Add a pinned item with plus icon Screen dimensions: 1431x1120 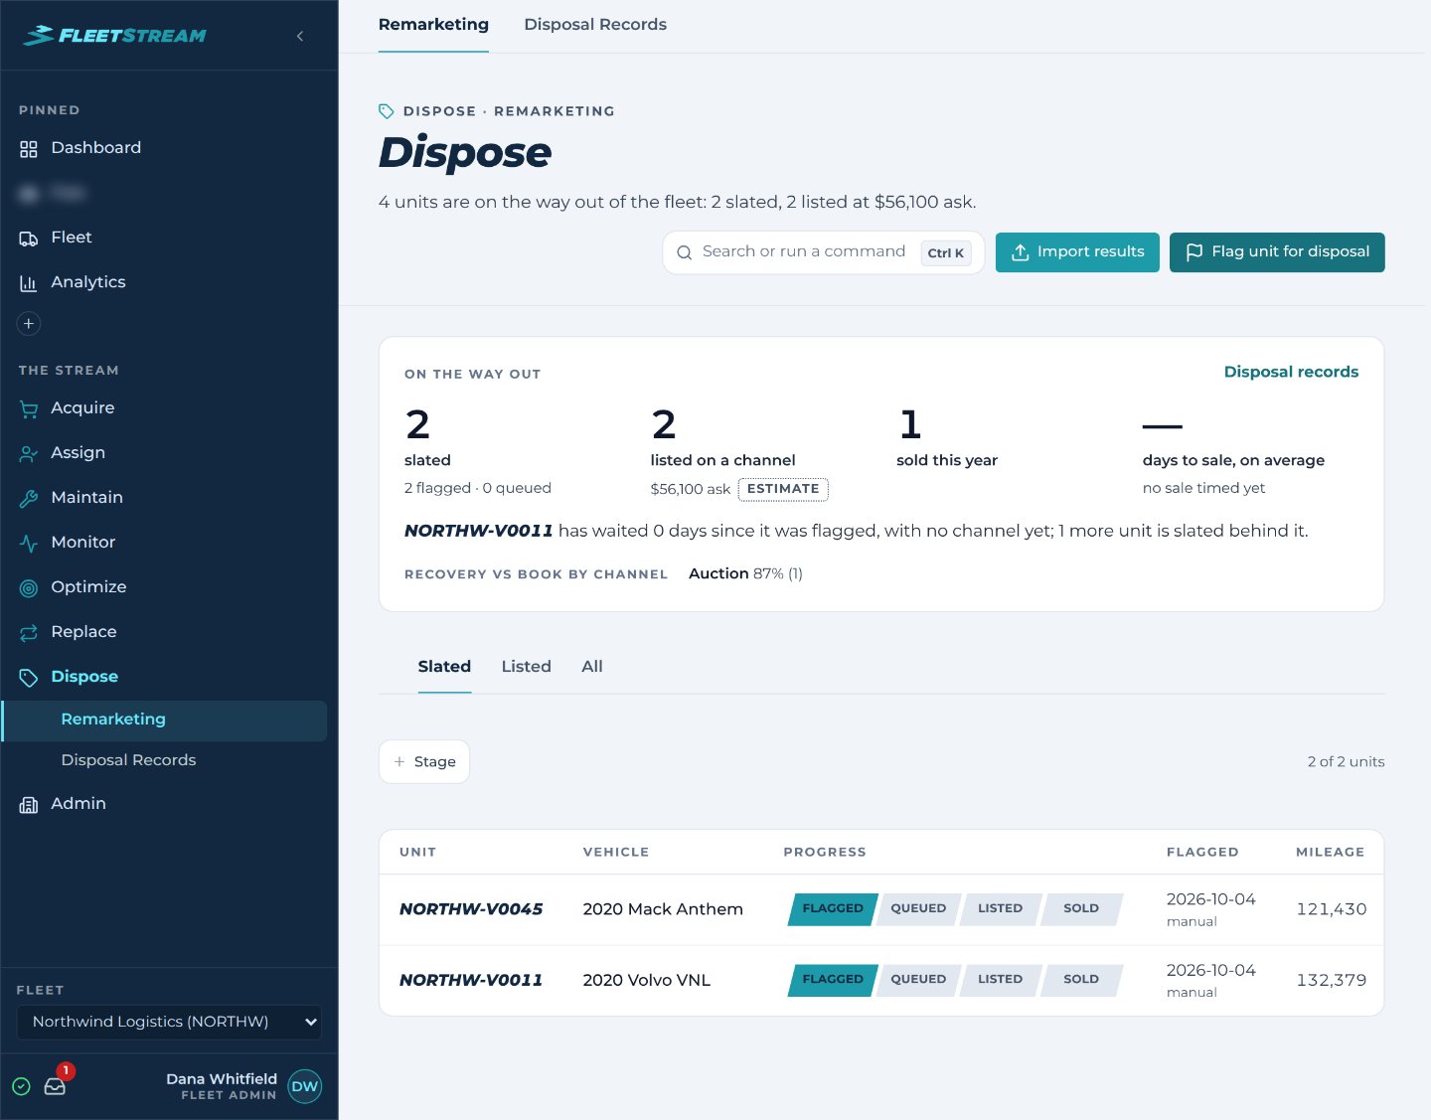29,323
